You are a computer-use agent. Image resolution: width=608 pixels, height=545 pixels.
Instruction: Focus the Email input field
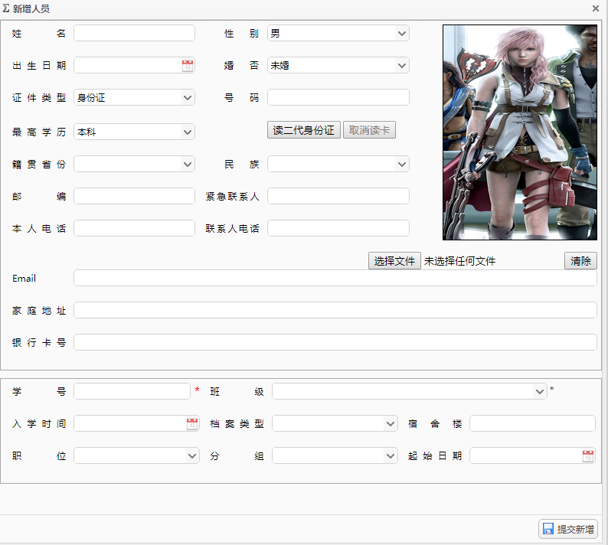tap(335, 279)
